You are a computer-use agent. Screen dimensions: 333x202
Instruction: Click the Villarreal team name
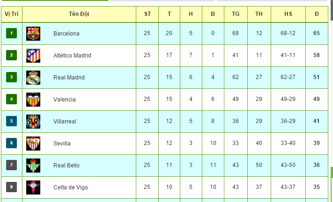65,122
